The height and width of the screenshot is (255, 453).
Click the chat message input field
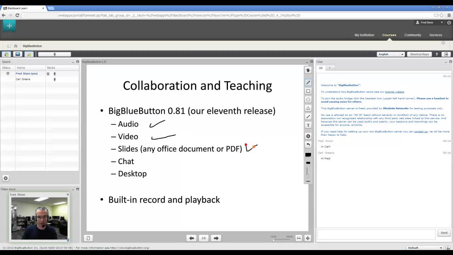(377, 234)
